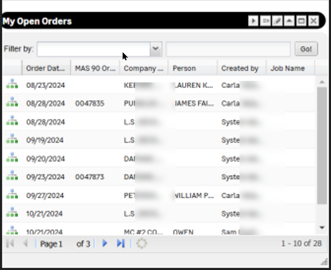Jump to the last page of orders
Viewport: 331px width, 270px height.
point(120,244)
